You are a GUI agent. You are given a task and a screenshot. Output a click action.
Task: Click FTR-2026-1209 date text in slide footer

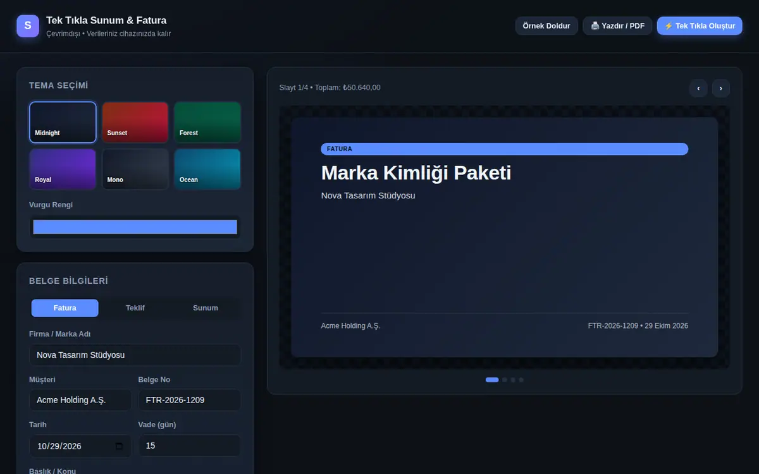coord(638,326)
